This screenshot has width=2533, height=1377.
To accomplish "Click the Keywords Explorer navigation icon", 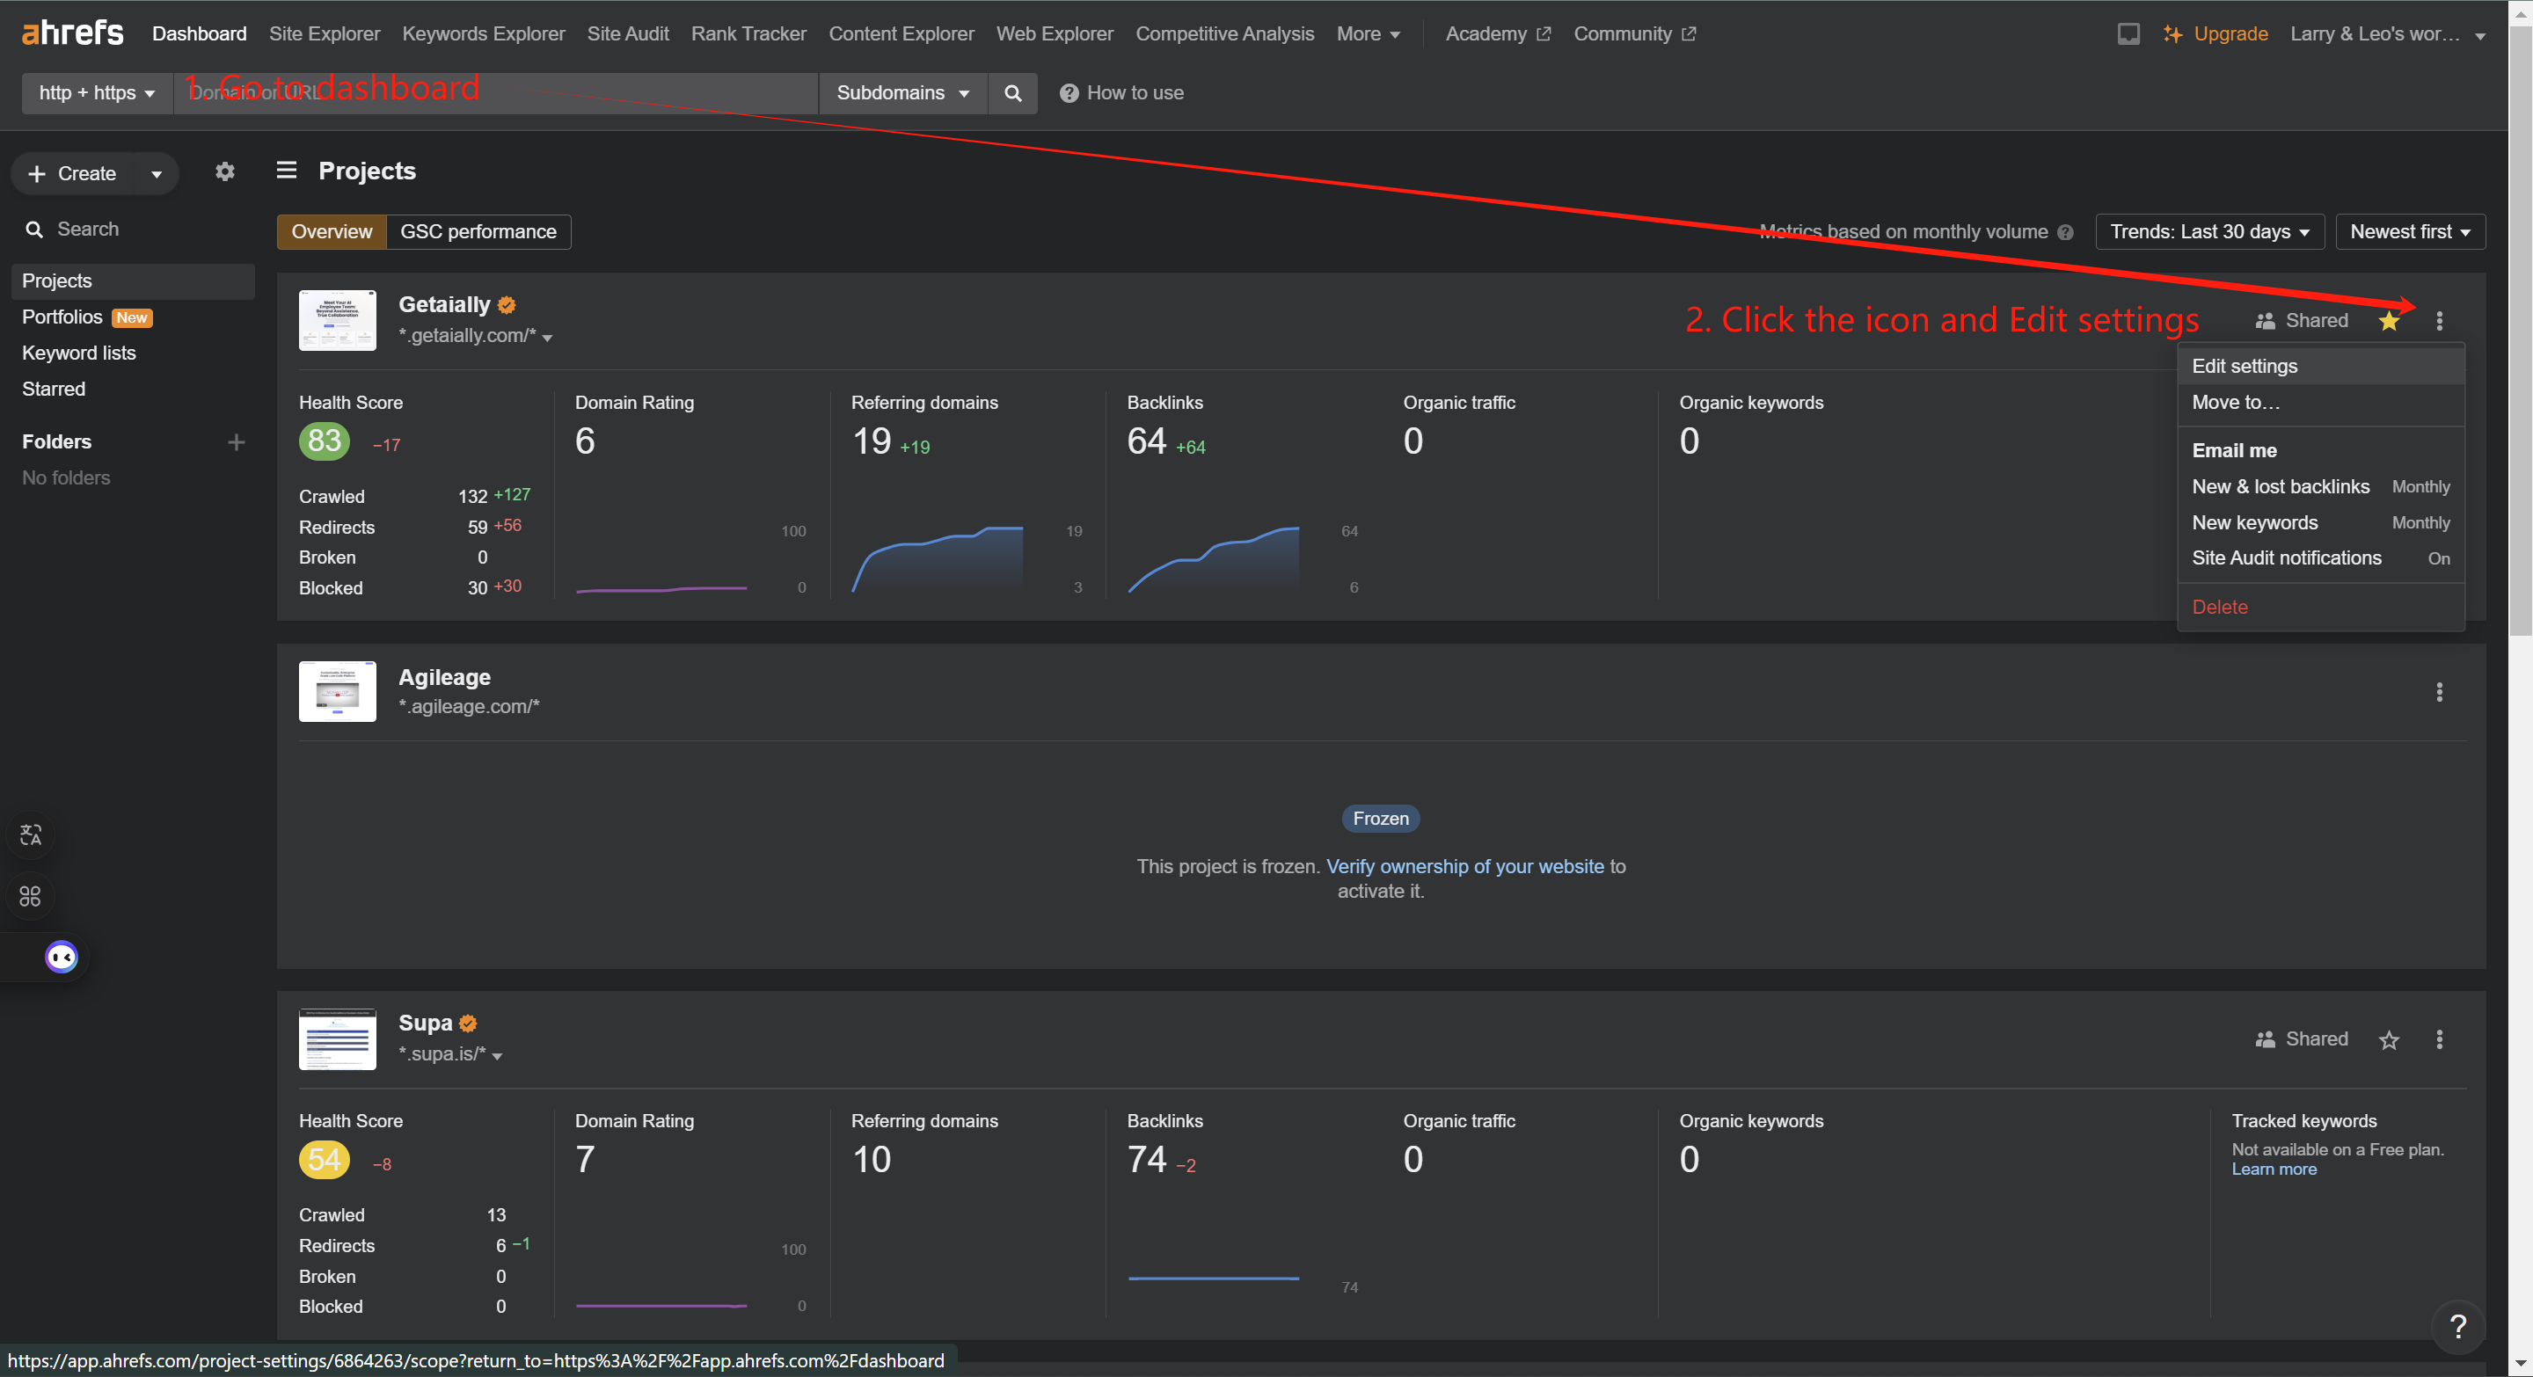I will pyautogui.click(x=481, y=33).
